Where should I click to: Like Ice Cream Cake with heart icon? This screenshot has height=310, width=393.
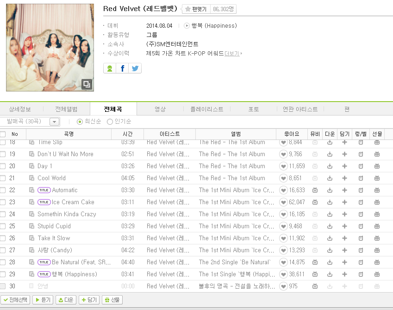(x=283, y=202)
